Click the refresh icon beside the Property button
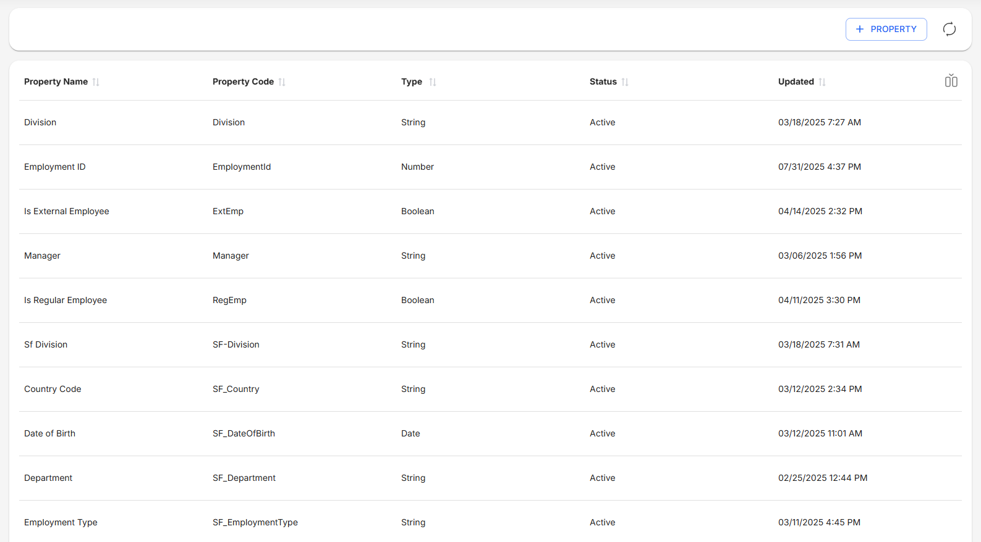The width and height of the screenshot is (981, 542). (949, 29)
